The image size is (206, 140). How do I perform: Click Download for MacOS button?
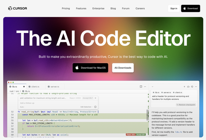click(91, 68)
